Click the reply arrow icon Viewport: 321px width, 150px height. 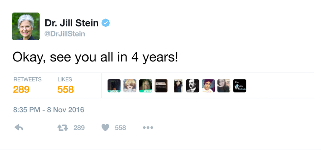click(x=19, y=127)
